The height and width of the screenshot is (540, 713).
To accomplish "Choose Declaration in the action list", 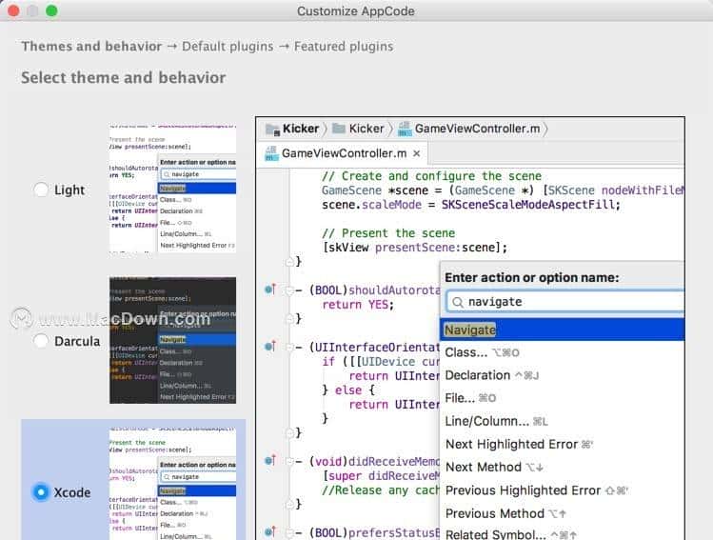I will [563, 375].
